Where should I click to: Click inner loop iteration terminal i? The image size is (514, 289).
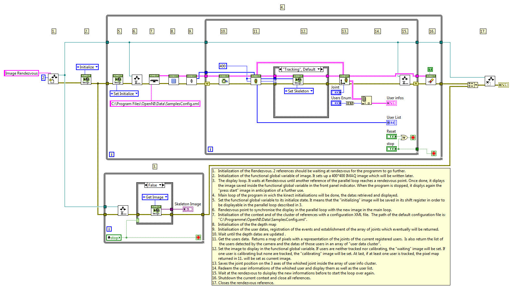[210, 149]
